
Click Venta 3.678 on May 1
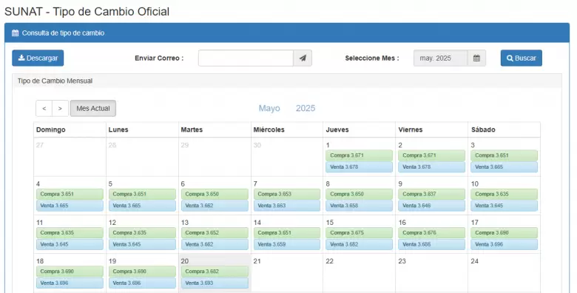click(x=360, y=167)
